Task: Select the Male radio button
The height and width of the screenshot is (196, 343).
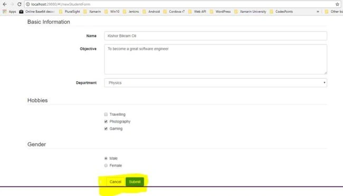Action: [x=106, y=158]
